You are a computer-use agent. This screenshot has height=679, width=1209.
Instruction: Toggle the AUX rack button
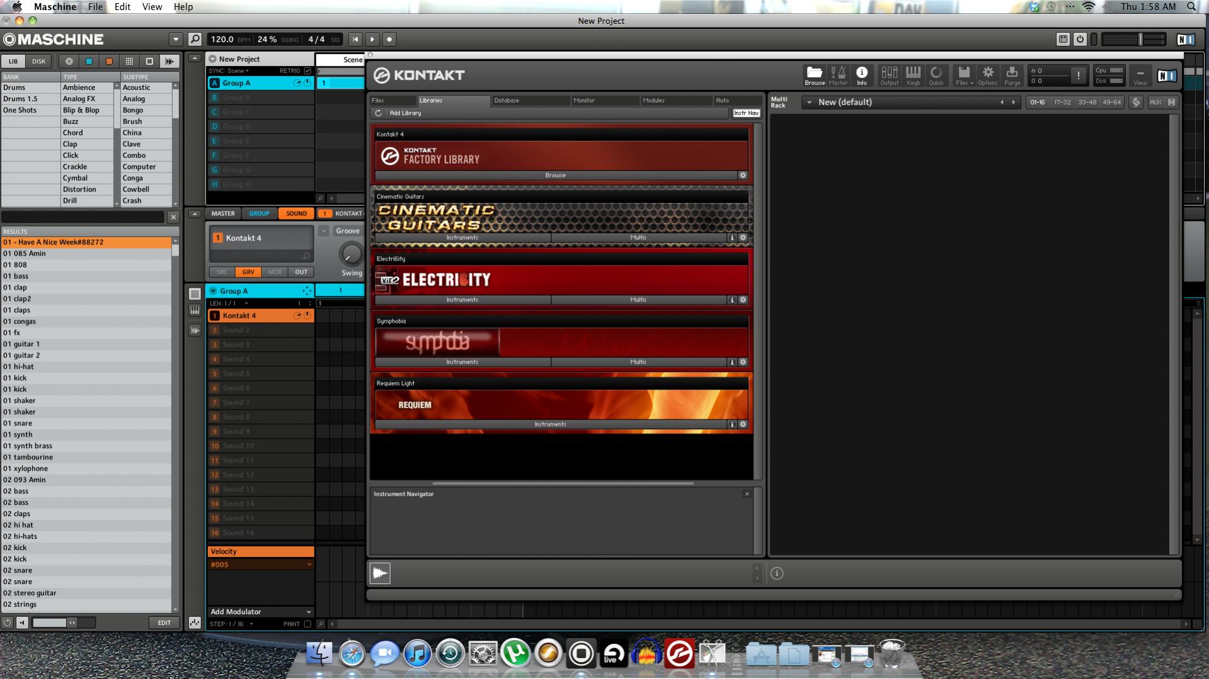pyautogui.click(x=1155, y=102)
